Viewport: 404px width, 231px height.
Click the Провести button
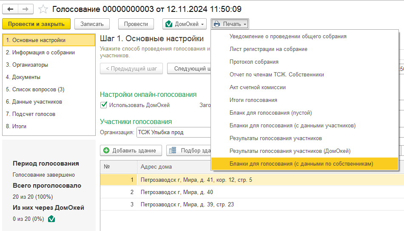click(x=136, y=24)
